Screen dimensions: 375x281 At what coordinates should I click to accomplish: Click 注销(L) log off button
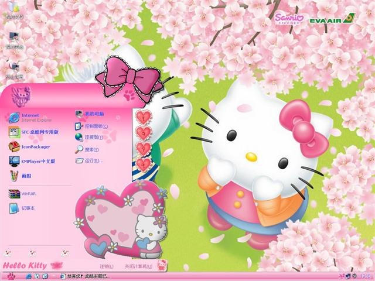[x=107, y=266]
